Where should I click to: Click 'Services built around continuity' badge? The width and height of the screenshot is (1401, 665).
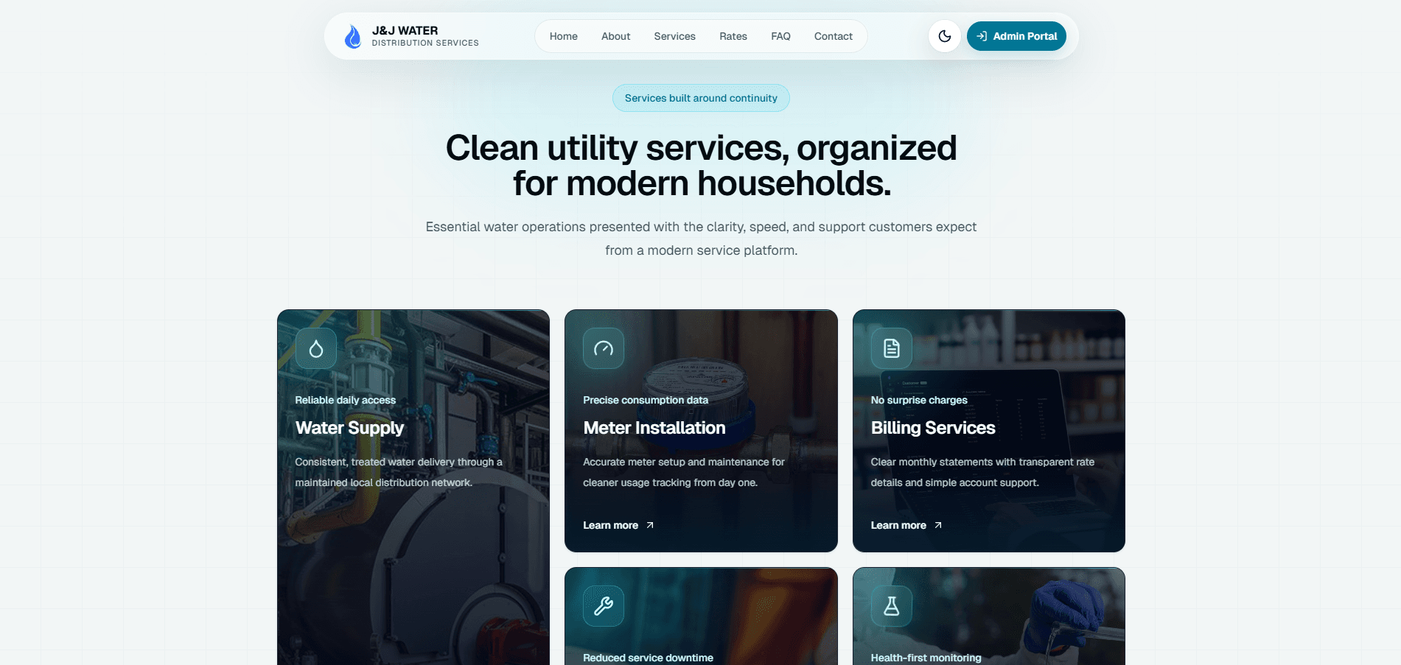click(701, 98)
